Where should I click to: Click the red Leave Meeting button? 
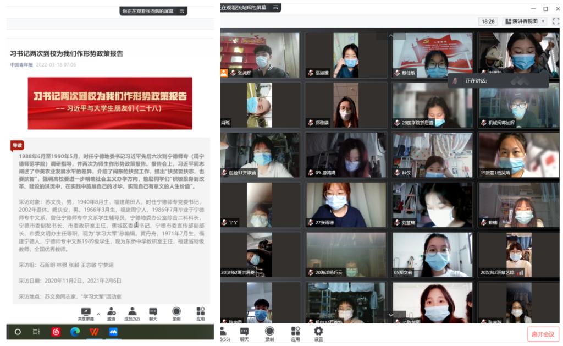click(543, 334)
